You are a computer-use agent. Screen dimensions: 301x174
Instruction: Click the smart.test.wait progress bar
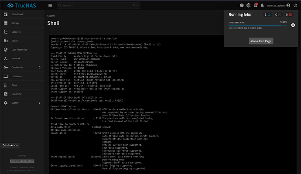[x=258, y=25]
